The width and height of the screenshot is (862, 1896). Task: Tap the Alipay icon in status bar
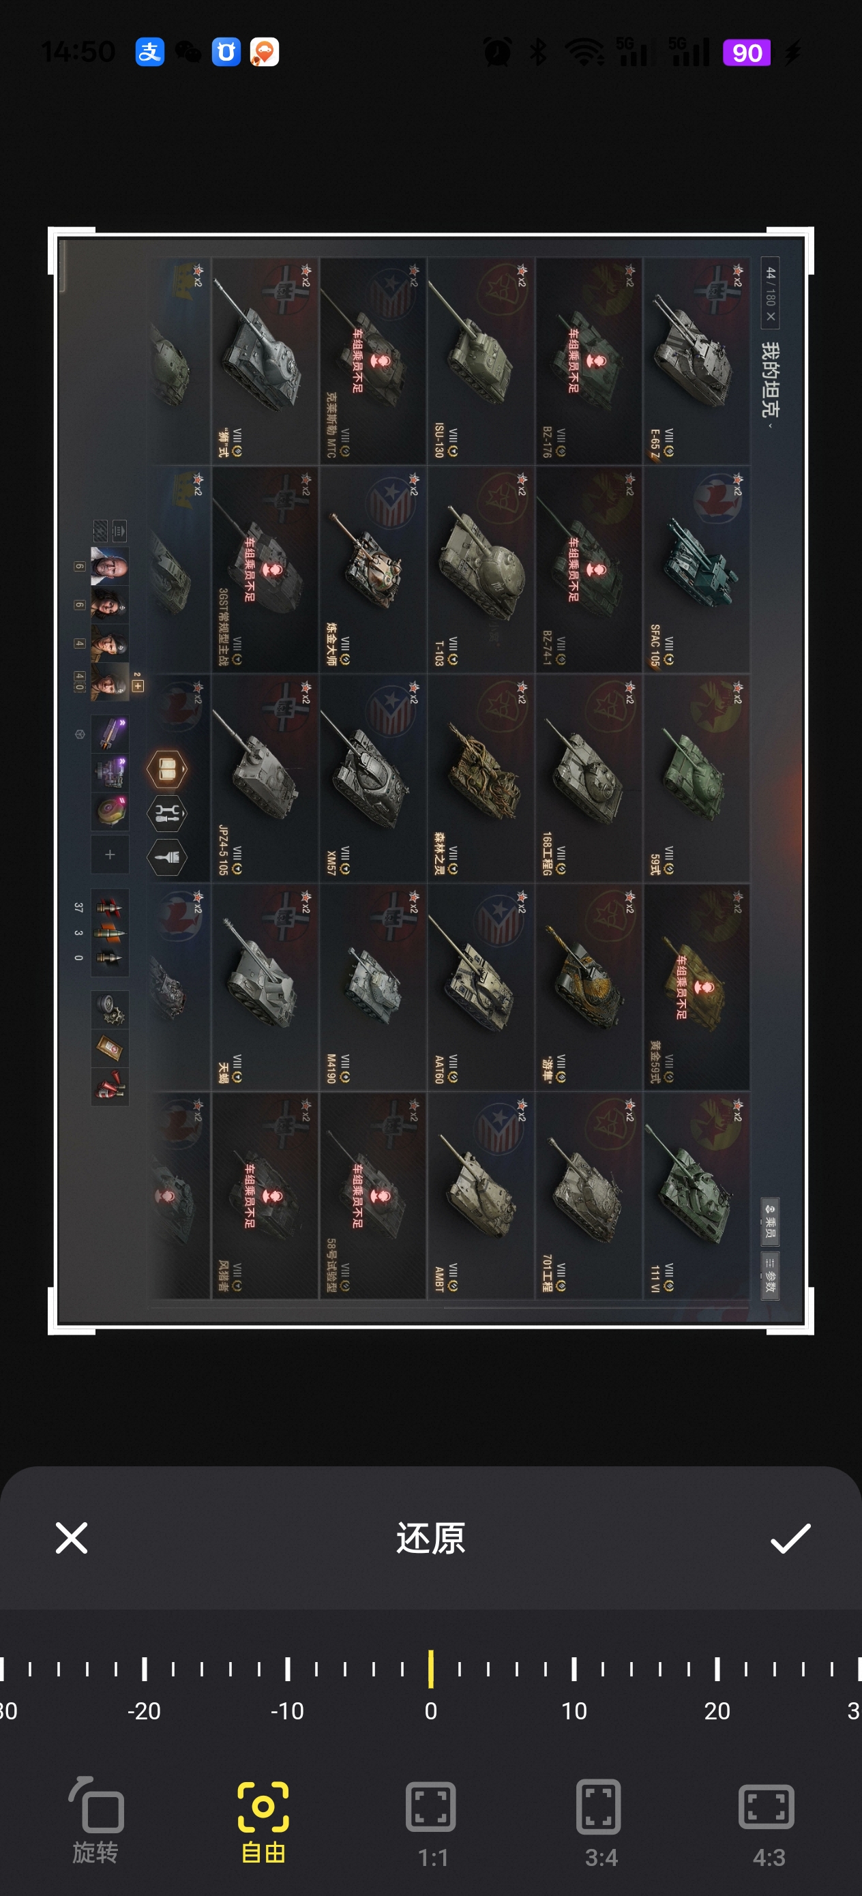pyautogui.click(x=150, y=52)
